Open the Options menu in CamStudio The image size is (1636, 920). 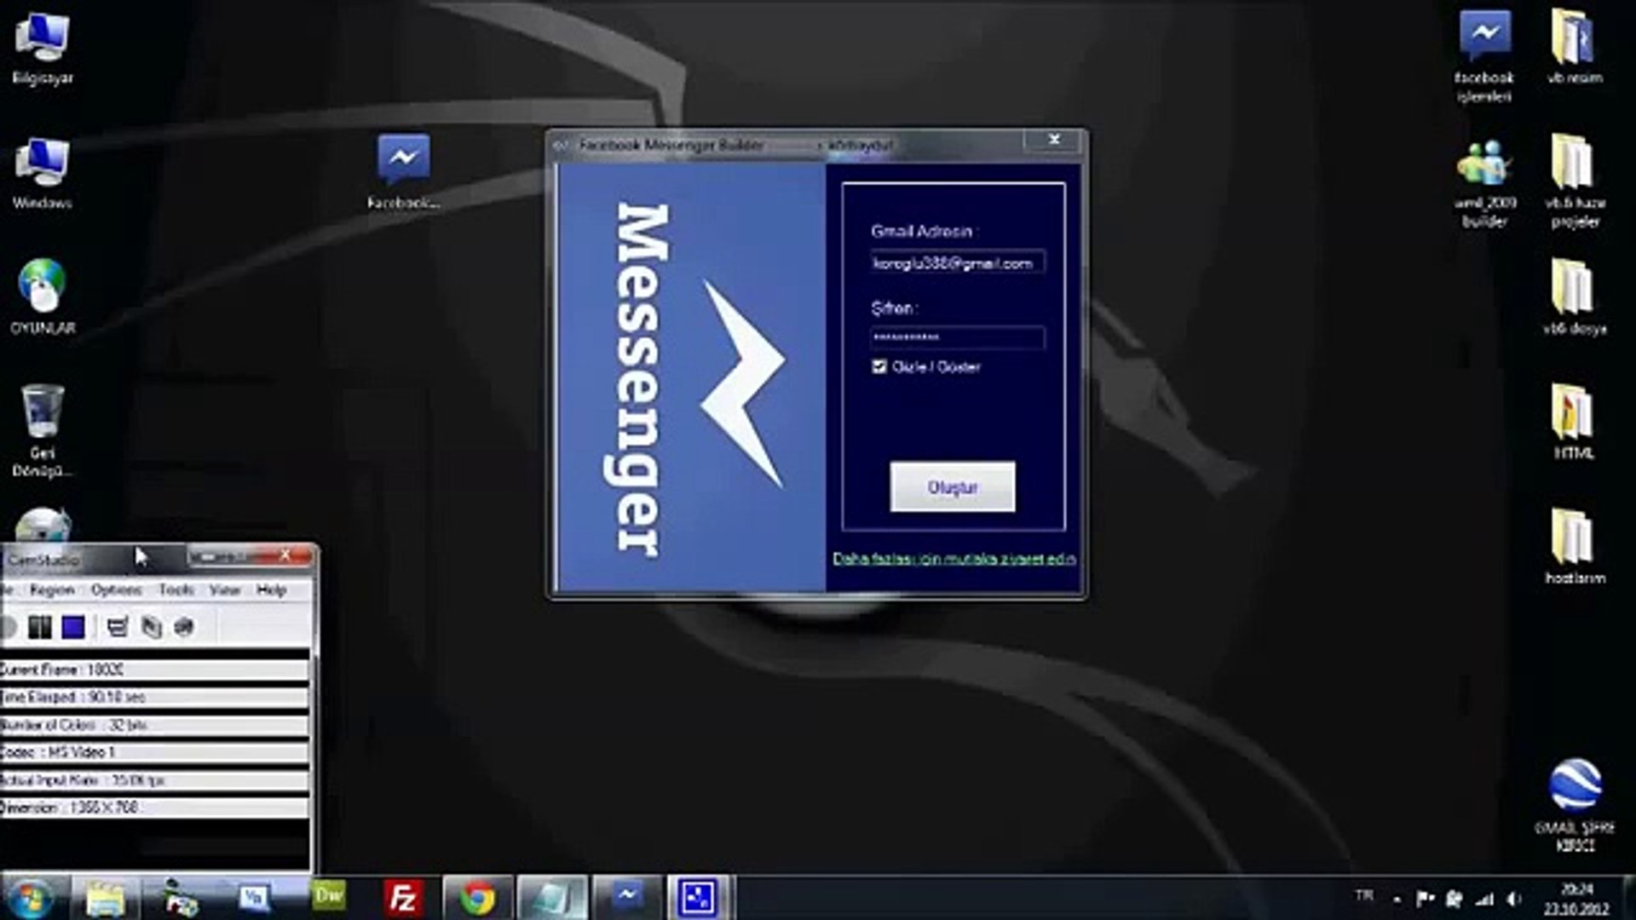116,589
